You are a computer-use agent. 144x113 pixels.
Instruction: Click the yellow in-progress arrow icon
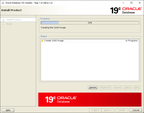42,41
